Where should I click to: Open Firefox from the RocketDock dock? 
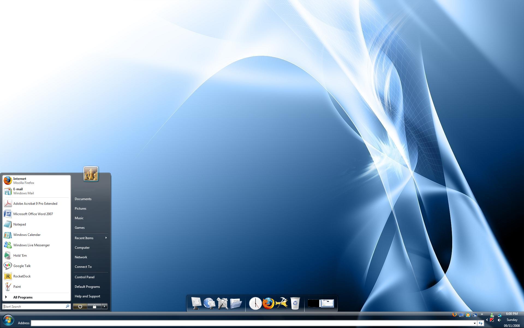[x=268, y=303]
